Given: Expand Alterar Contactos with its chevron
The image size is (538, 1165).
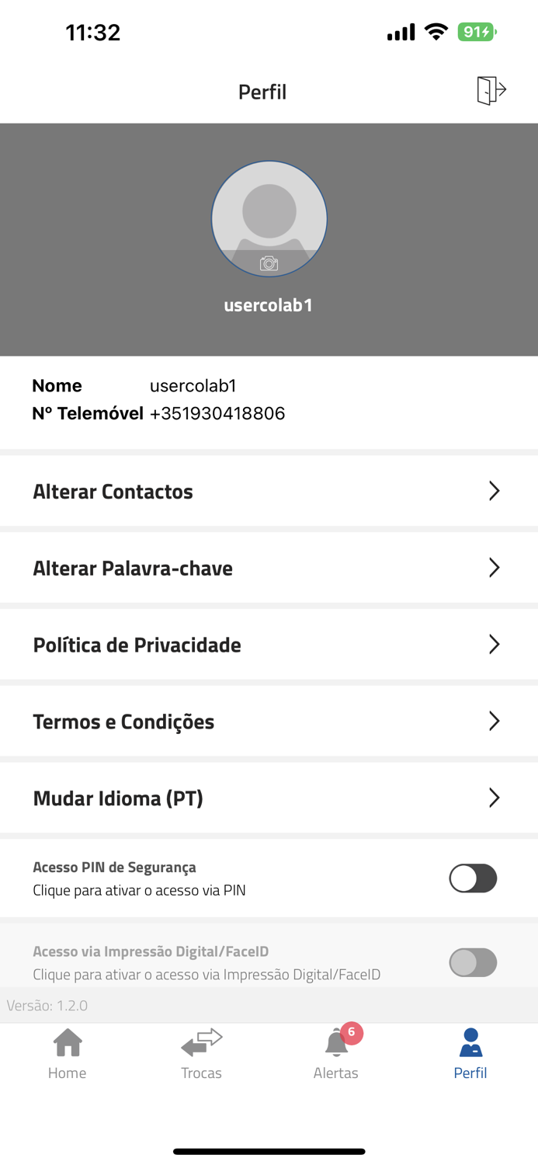Looking at the screenshot, I should click(x=495, y=490).
